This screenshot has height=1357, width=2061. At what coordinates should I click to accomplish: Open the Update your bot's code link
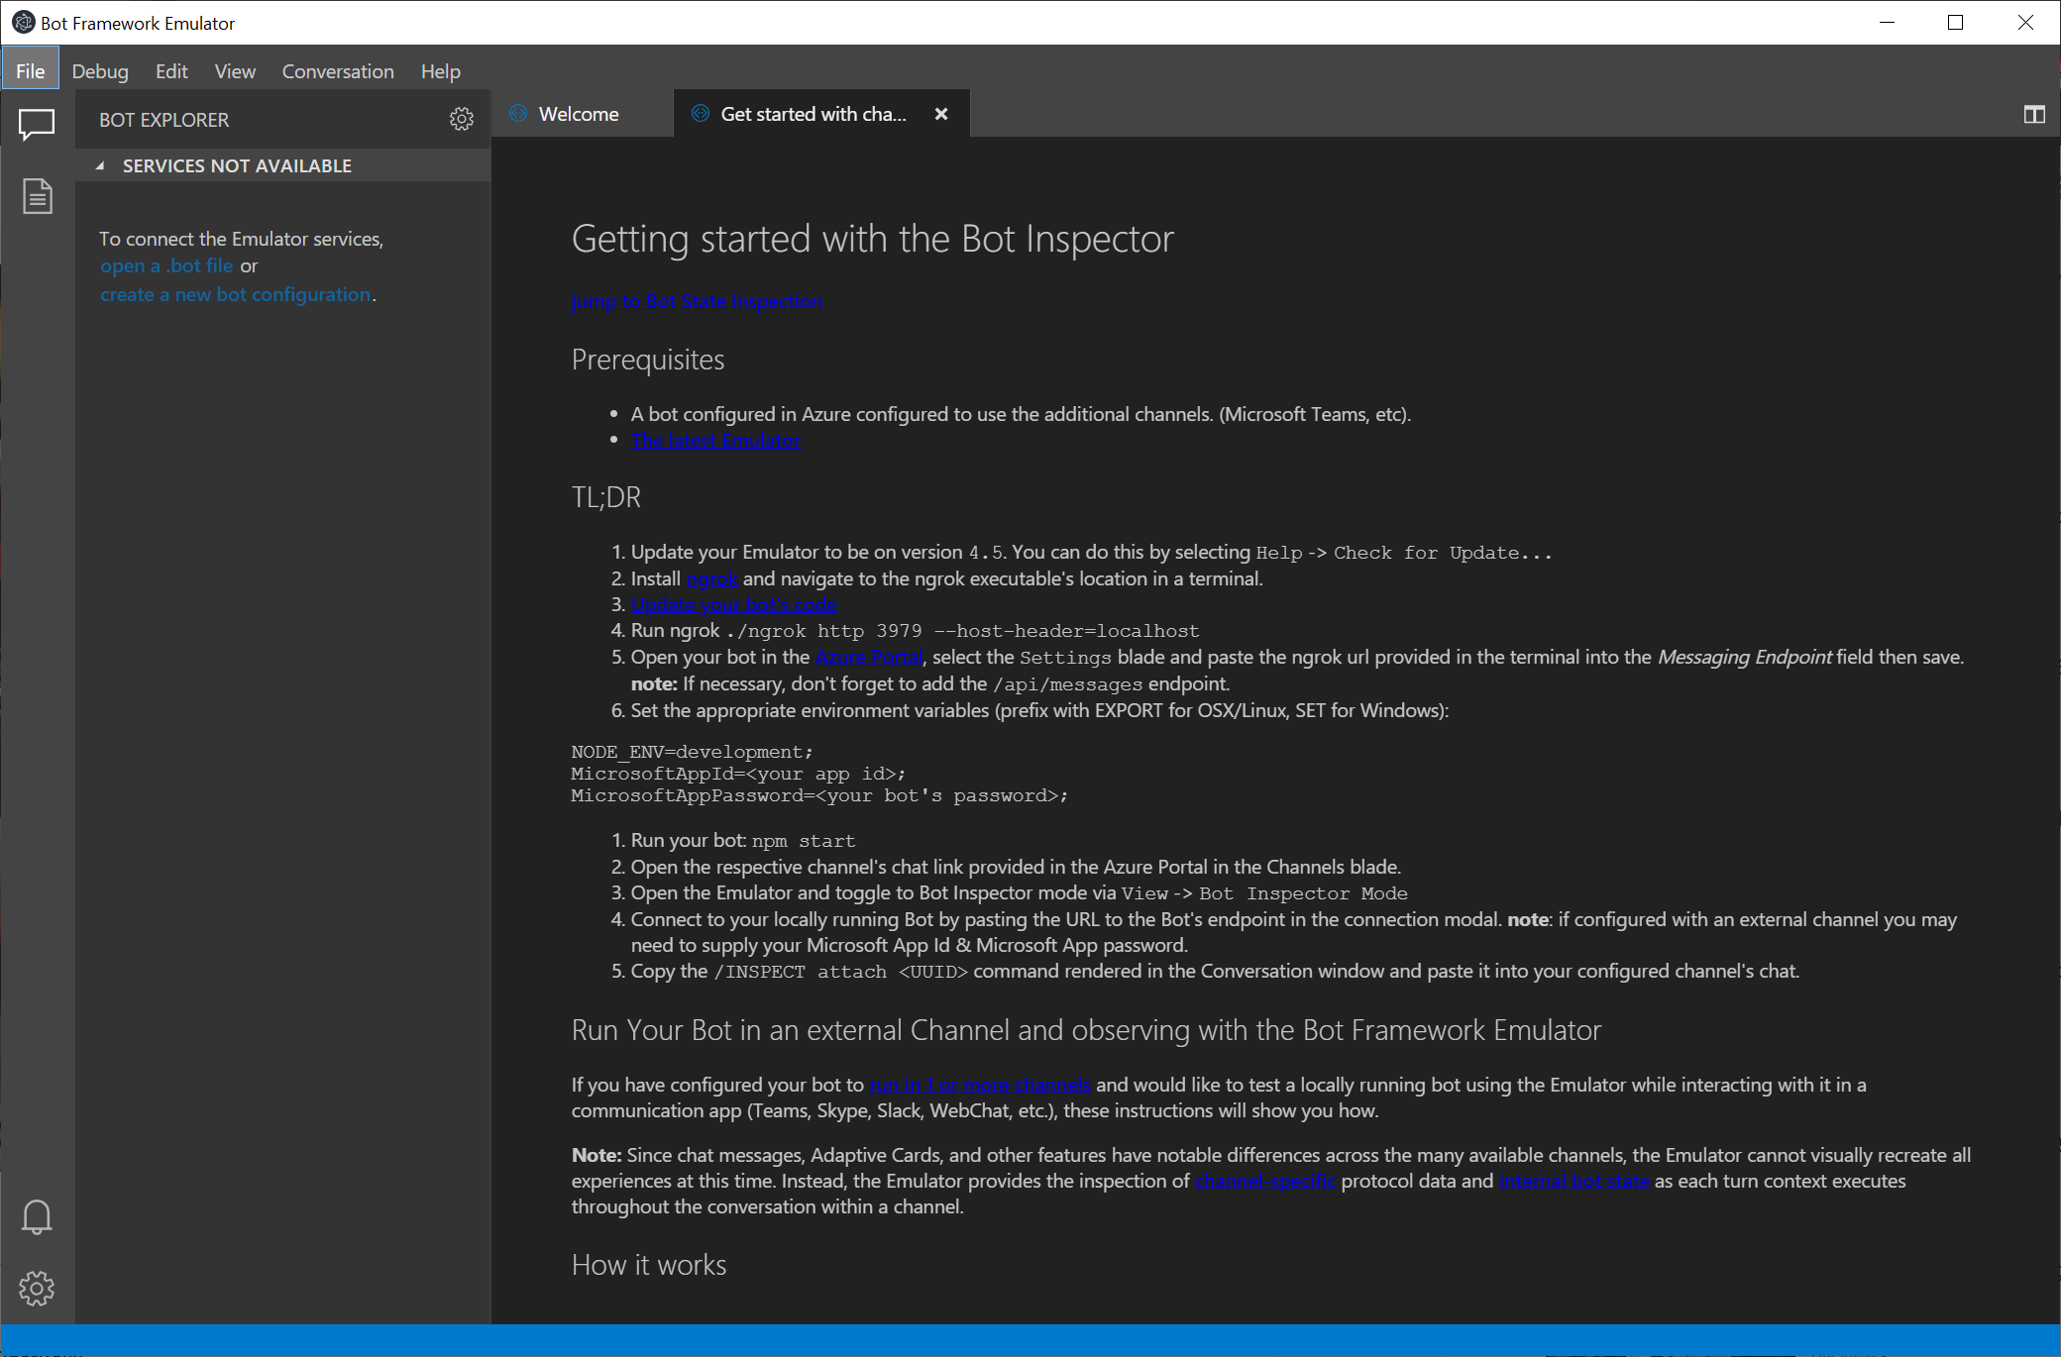[x=734, y=604]
